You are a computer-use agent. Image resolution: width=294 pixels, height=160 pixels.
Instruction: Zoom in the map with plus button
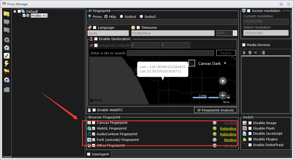(223, 95)
